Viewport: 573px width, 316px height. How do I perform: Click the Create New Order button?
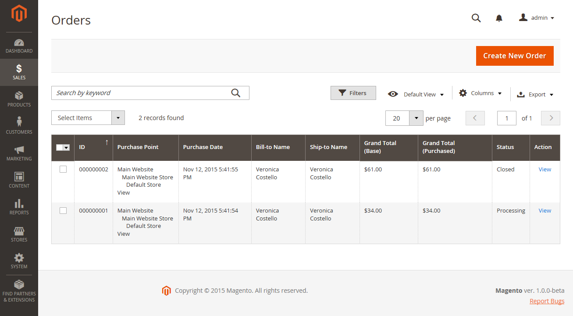(x=515, y=56)
